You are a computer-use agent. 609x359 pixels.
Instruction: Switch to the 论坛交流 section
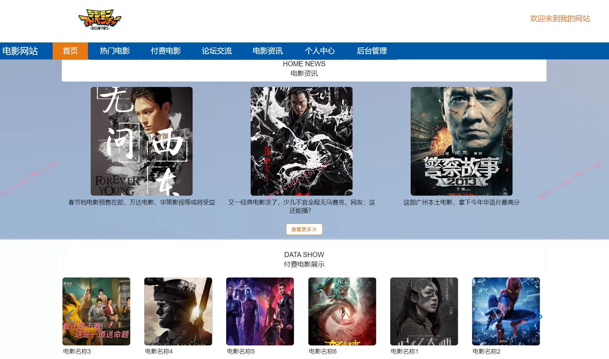tap(217, 51)
